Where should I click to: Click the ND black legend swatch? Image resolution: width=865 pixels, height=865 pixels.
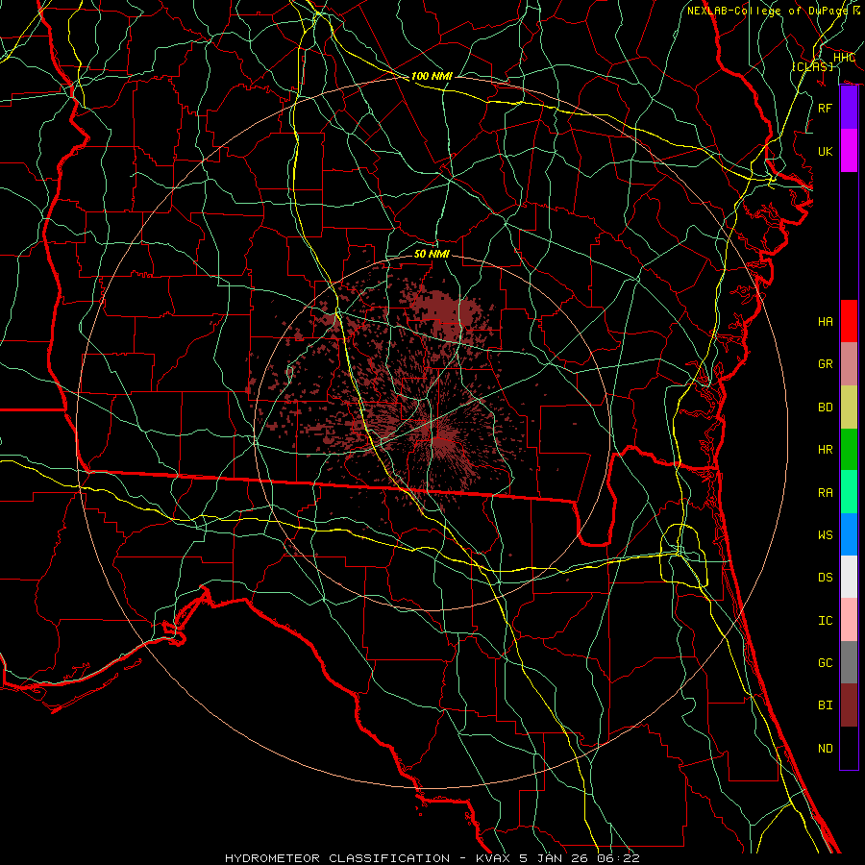coord(849,748)
